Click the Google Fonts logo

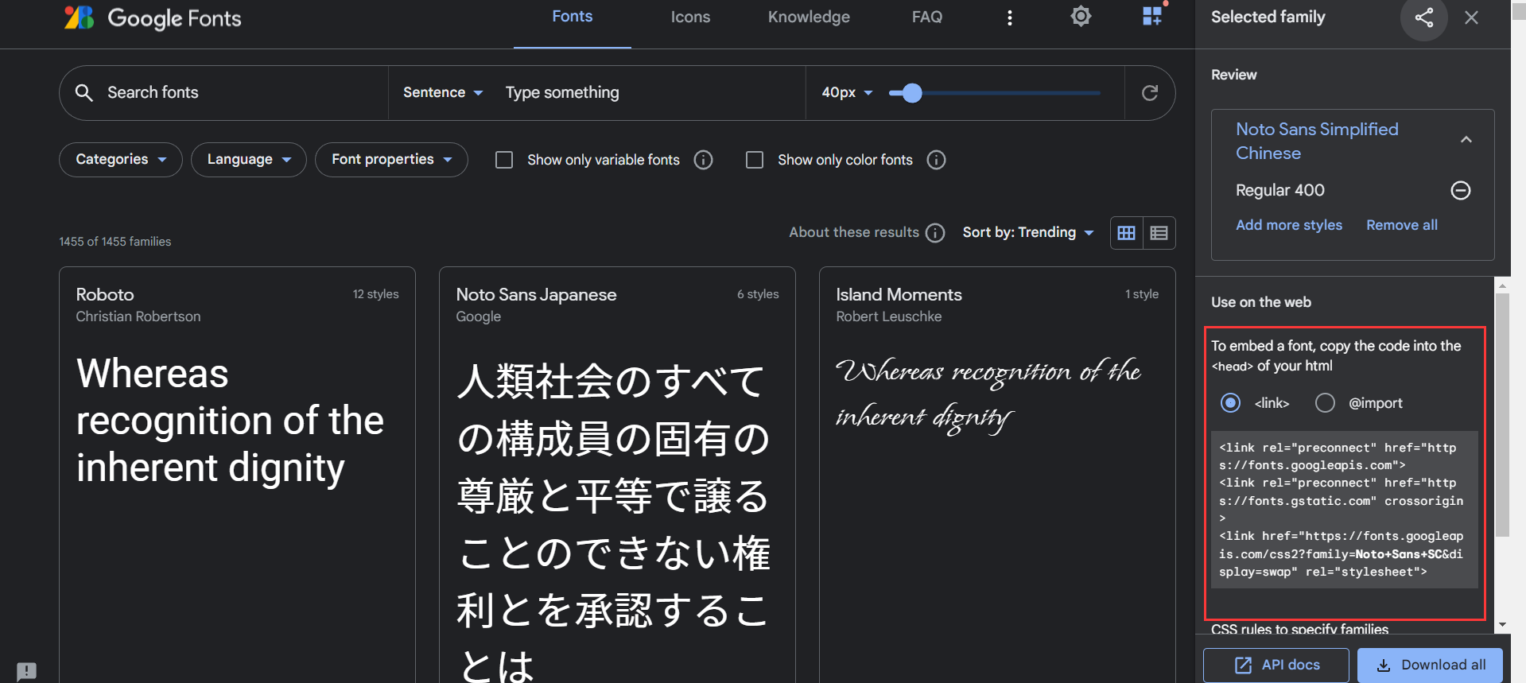[153, 17]
